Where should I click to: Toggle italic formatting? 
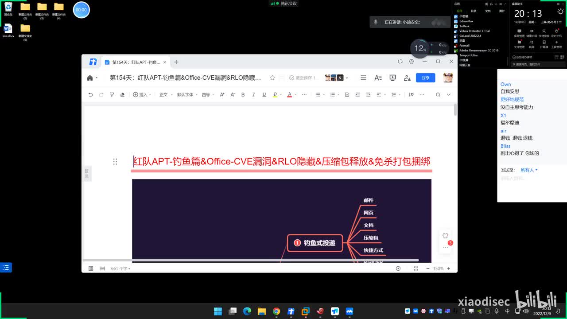click(253, 94)
